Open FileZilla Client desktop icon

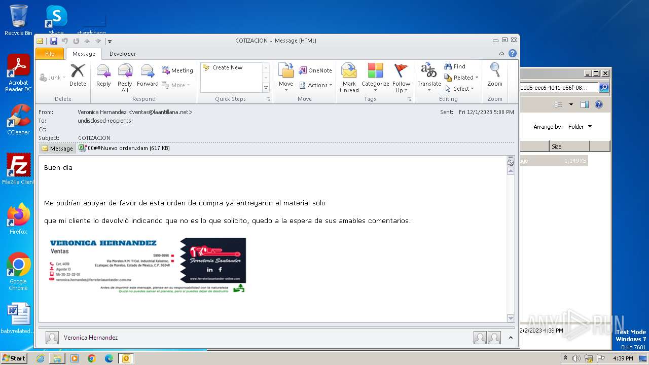click(18, 169)
